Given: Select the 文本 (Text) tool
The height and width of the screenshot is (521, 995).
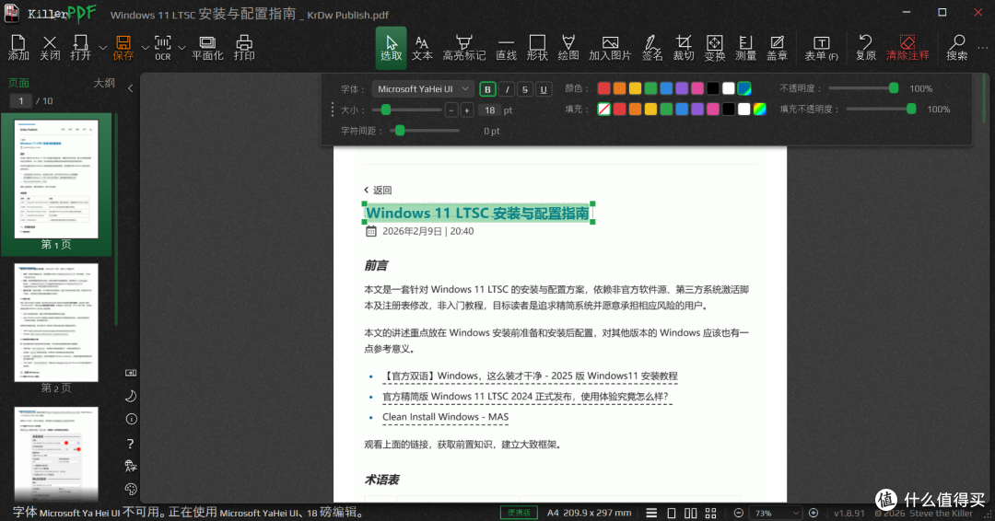Looking at the screenshot, I should point(422,48).
